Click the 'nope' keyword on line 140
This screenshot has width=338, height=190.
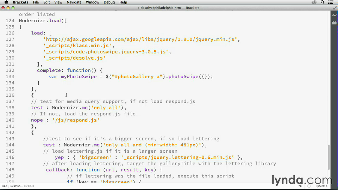[x=37, y=120]
